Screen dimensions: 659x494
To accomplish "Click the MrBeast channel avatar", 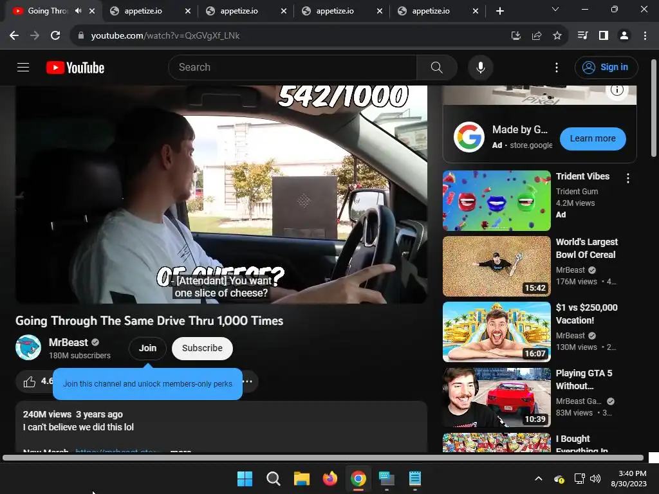I will [28, 347].
